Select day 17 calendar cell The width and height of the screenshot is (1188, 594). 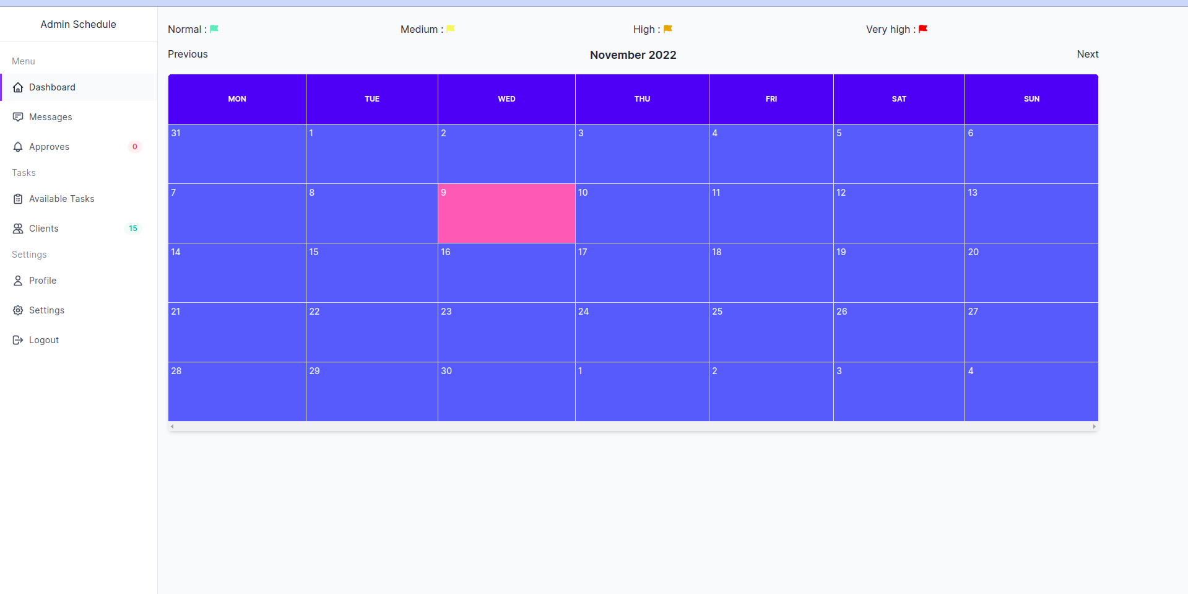coord(642,273)
